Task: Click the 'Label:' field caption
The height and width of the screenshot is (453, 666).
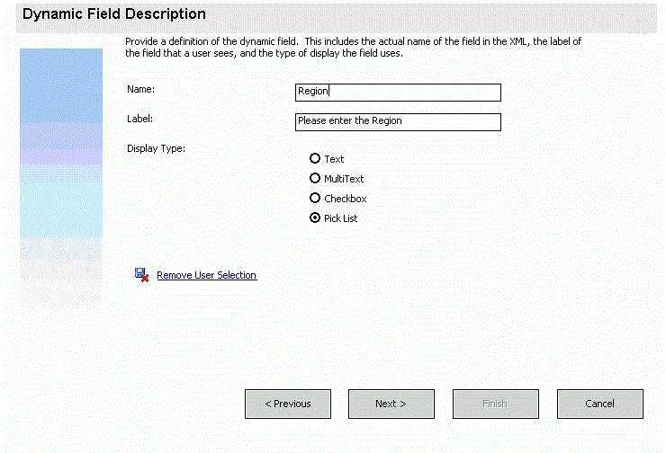Action: point(140,119)
